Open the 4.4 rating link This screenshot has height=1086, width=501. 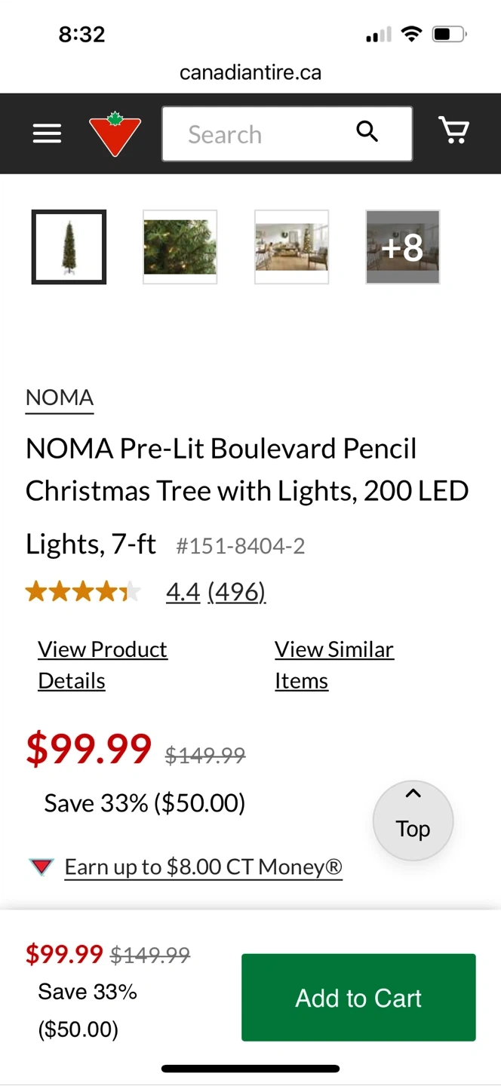[183, 592]
